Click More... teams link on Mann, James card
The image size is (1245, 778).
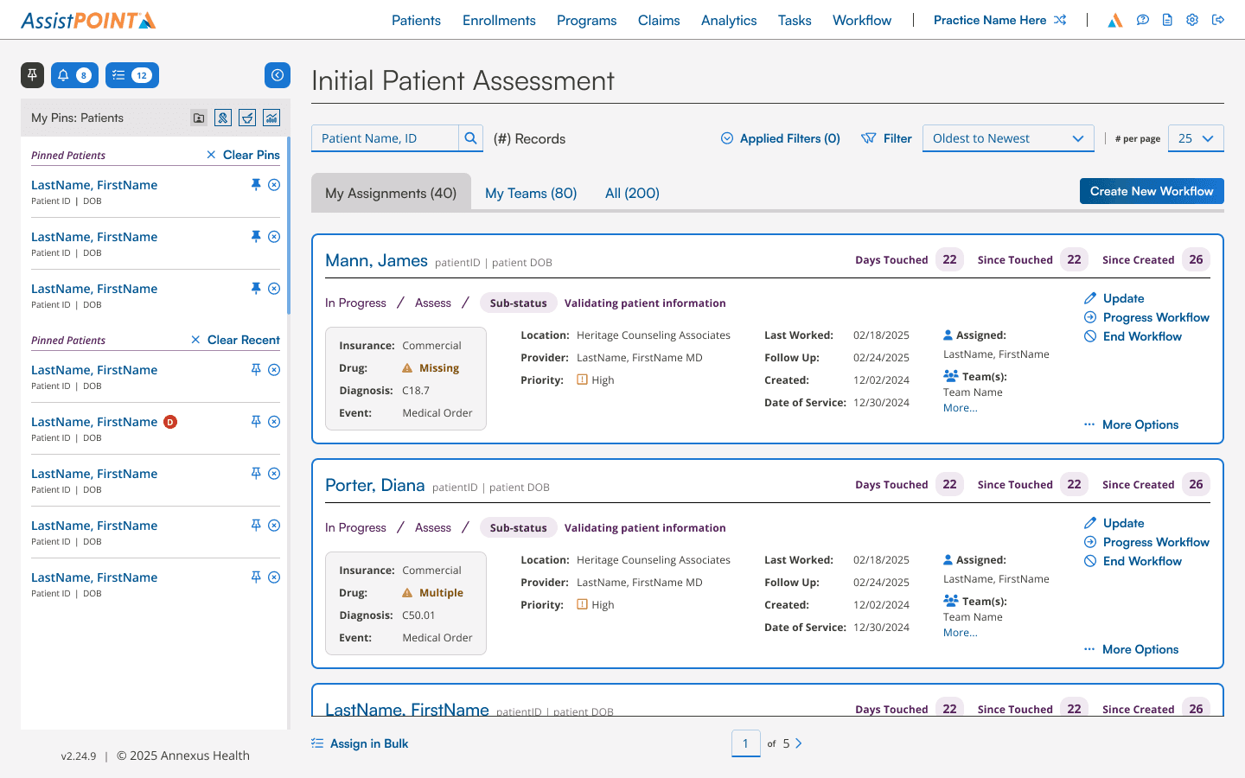pos(961,408)
